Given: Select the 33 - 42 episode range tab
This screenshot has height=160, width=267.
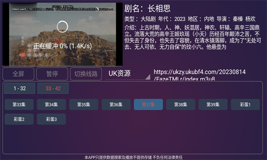Looking at the screenshot, I should 53,88.
